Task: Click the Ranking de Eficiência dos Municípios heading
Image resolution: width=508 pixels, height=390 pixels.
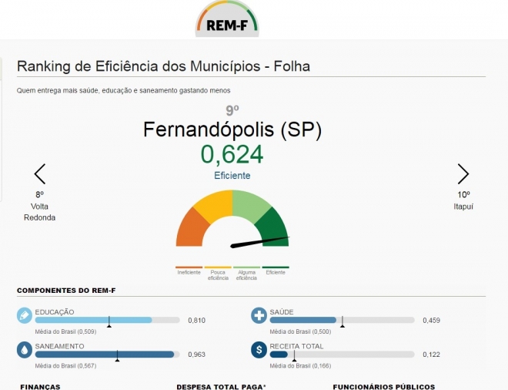Action: click(163, 66)
